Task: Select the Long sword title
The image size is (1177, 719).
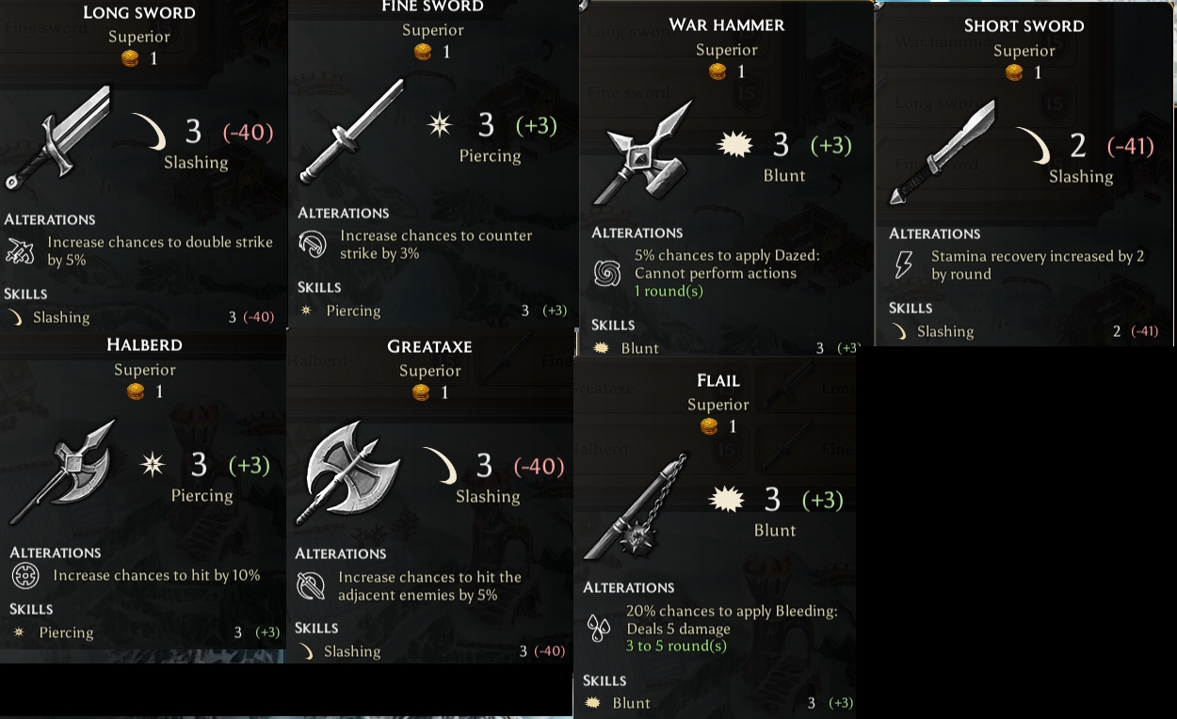Action: (139, 12)
